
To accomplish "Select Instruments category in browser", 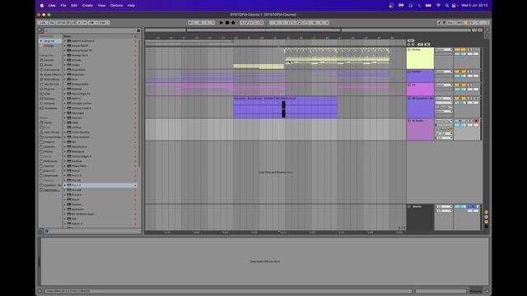I will 49,70.
